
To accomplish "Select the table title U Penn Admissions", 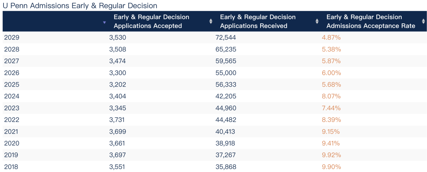I will (80, 6).
